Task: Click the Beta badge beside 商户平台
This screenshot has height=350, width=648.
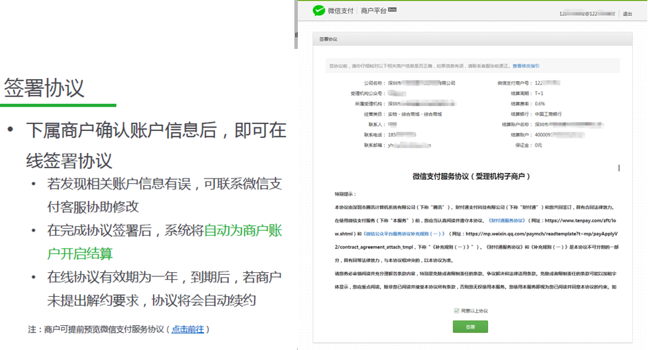Action: [x=392, y=10]
